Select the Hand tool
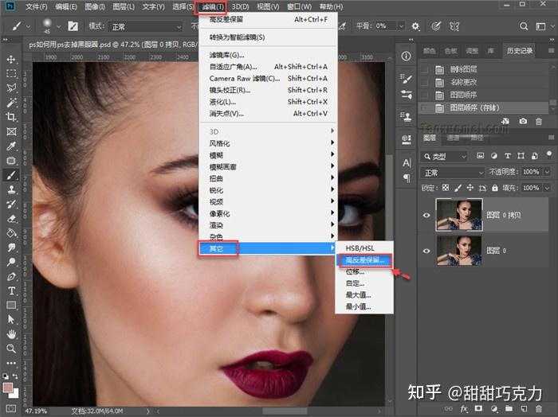Screen dimensions: 558x417 pyautogui.click(x=11, y=334)
